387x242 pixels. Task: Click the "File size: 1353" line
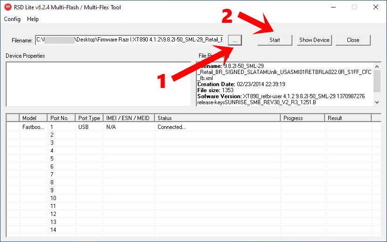[215, 90]
